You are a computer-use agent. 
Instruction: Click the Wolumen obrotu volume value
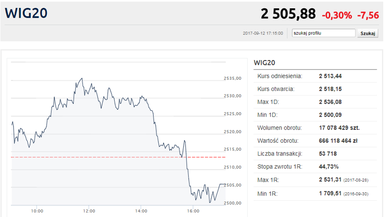point(339,127)
